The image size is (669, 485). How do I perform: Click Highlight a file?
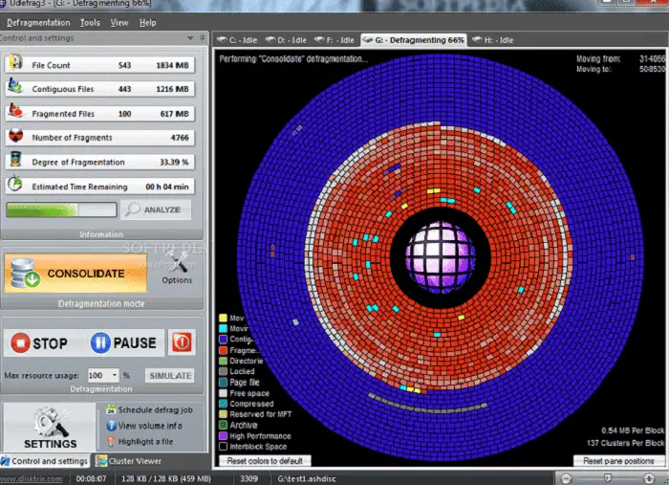(x=140, y=441)
